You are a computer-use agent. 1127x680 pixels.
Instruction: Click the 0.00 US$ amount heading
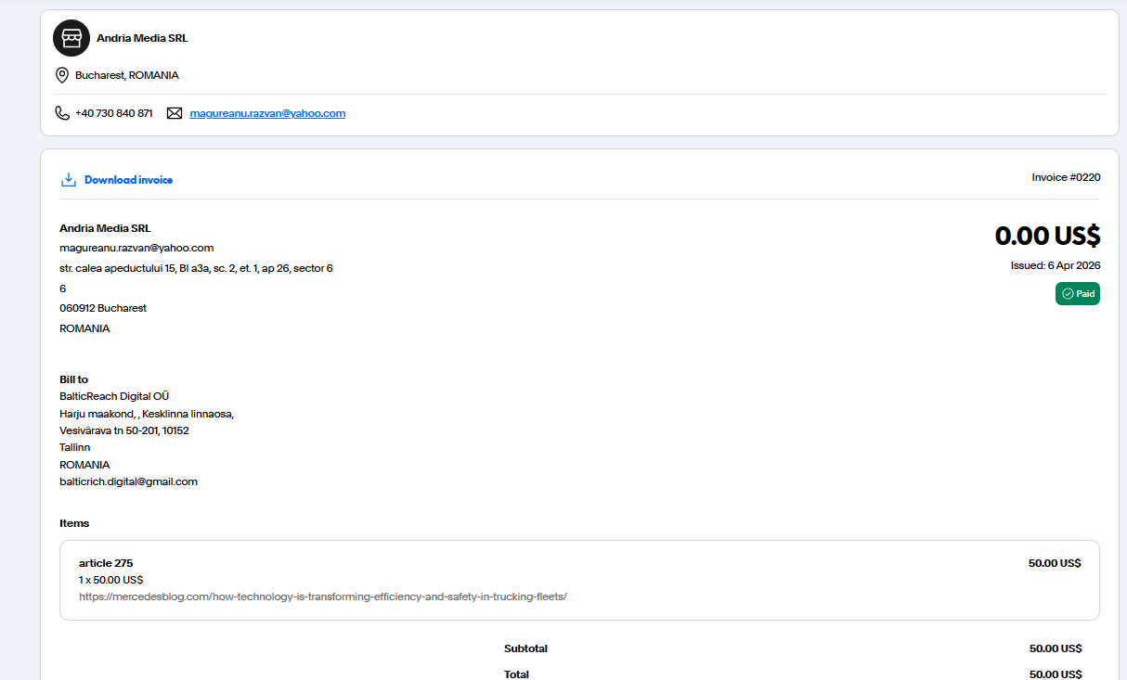pos(1047,236)
